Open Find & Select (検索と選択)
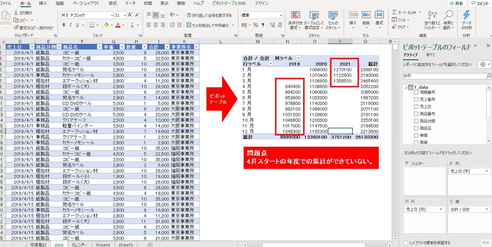 [448, 20]
